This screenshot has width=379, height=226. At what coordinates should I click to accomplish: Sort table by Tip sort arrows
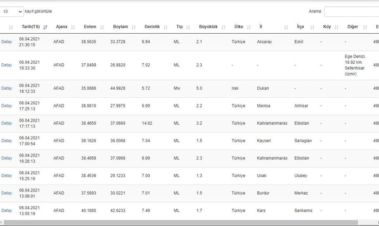tap(188, 27)
